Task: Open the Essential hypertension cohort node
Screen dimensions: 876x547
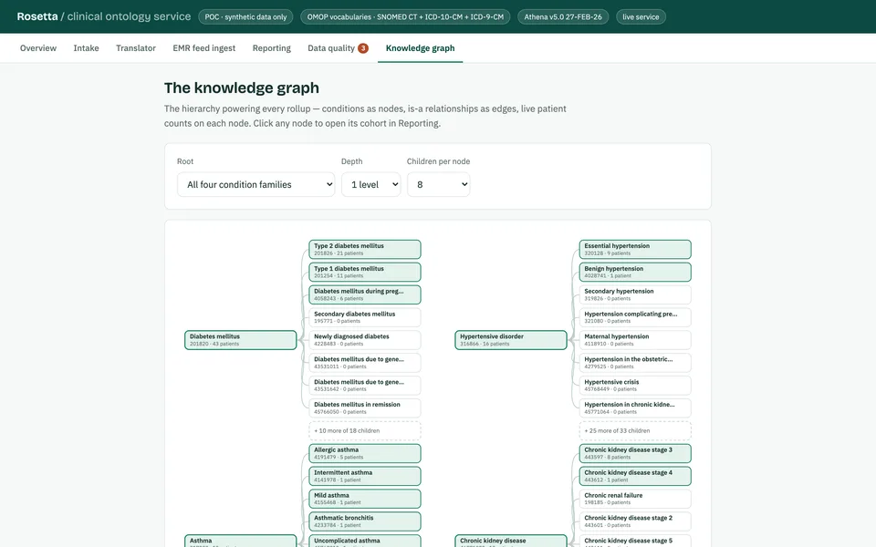Action: 635,250
